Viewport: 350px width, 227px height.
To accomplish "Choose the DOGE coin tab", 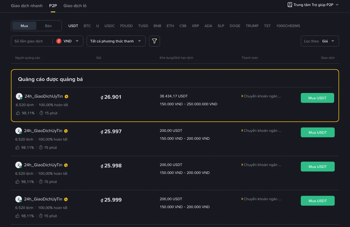I will click(x=235, y=26).
